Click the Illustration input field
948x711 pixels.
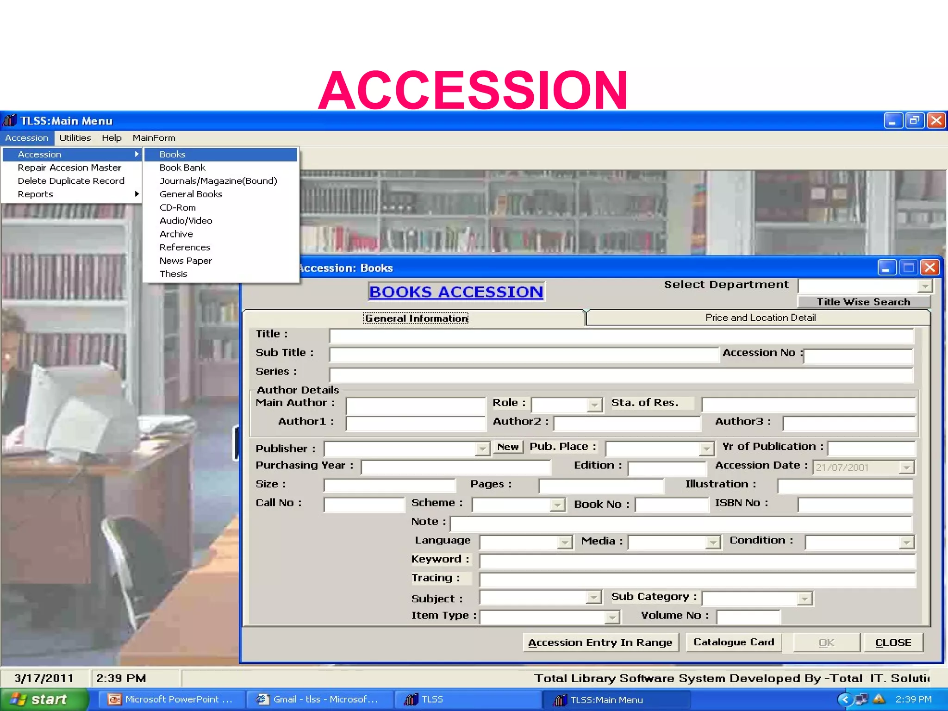tap(845, 486)
